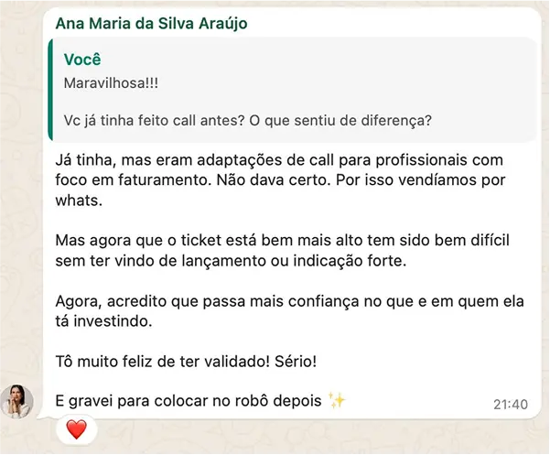The width and height of the screenshot is (550, 455).
Task: Open the sender's profile picture avatar
Action: coord(16,401)
